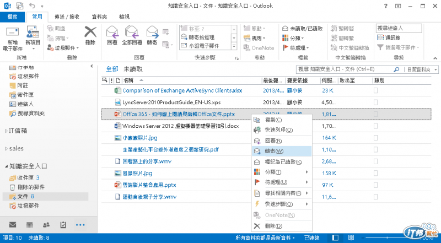Collapse the ribbon with the arrow
This screenshot has height=243, width=441.
point(435,58)
